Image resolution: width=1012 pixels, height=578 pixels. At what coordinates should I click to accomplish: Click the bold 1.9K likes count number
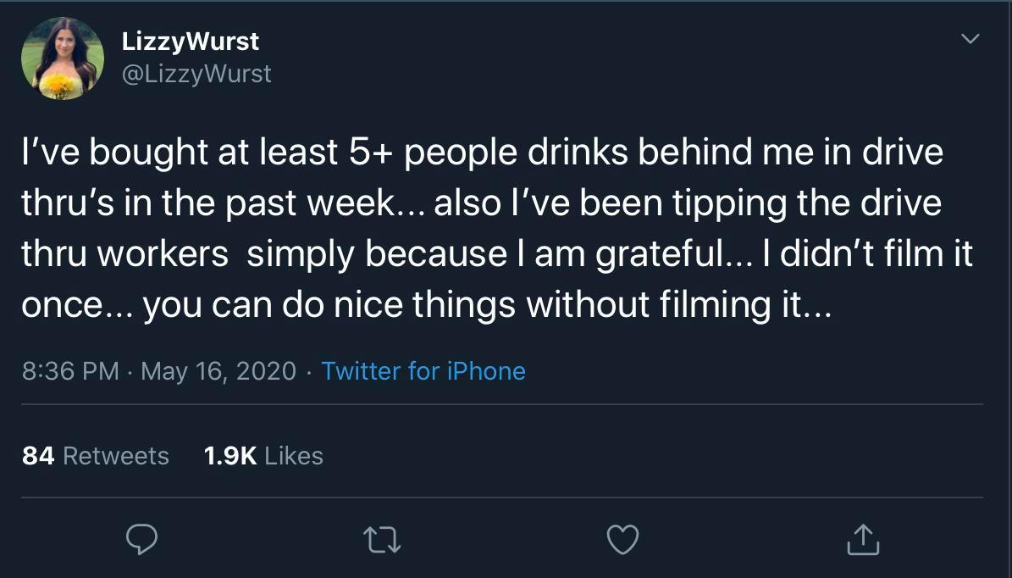pyautogui.click(x=229, y=456)
